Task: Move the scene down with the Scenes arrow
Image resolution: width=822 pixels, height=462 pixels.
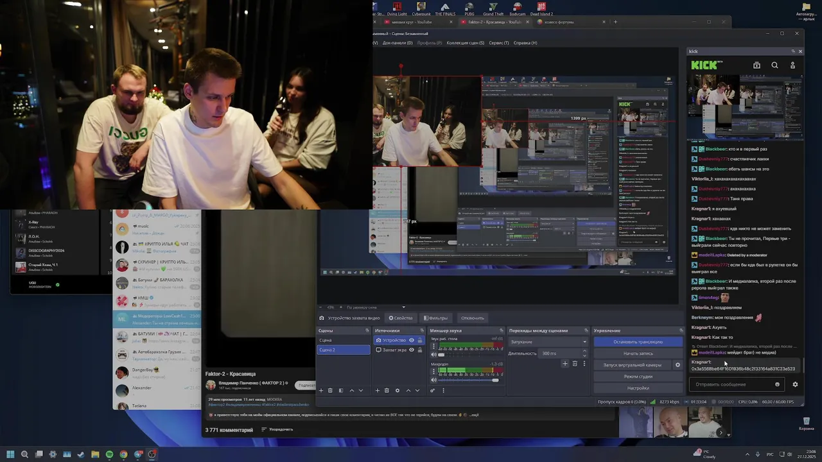Action: coord(360,391)
